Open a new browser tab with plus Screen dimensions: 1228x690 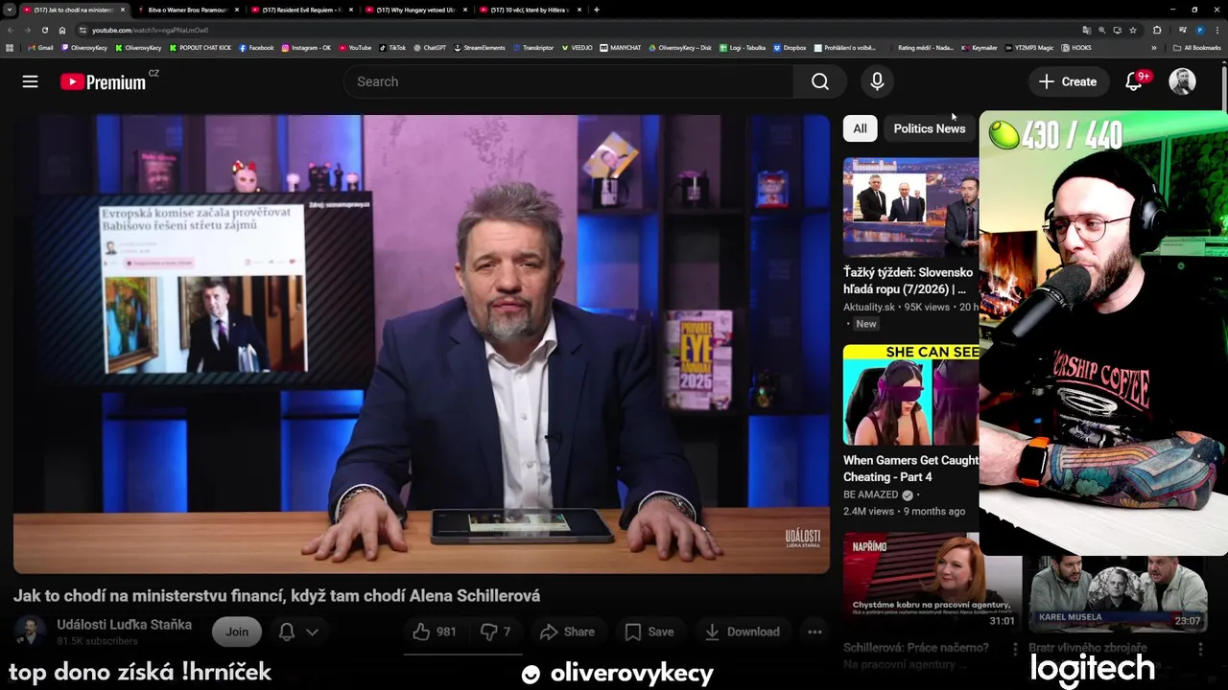click(597, 10)
